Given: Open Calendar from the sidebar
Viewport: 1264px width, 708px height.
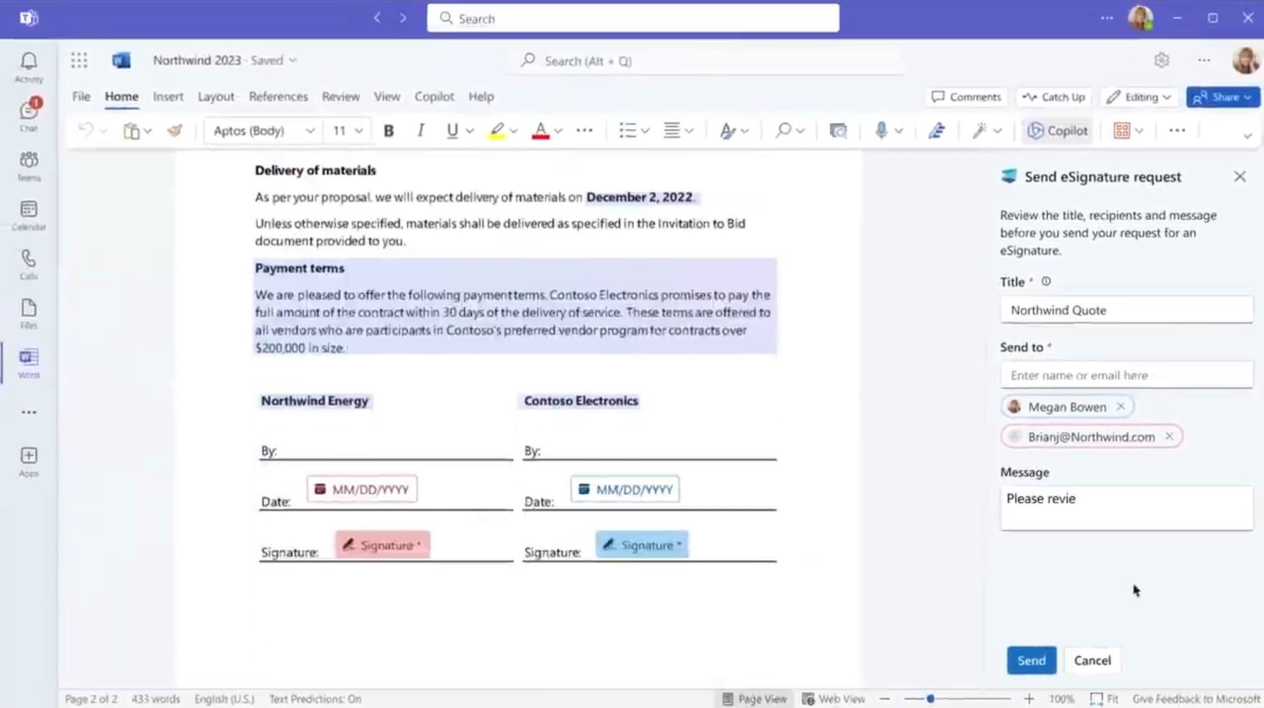Looking at the screenshot, I should [x=29, y=215].
